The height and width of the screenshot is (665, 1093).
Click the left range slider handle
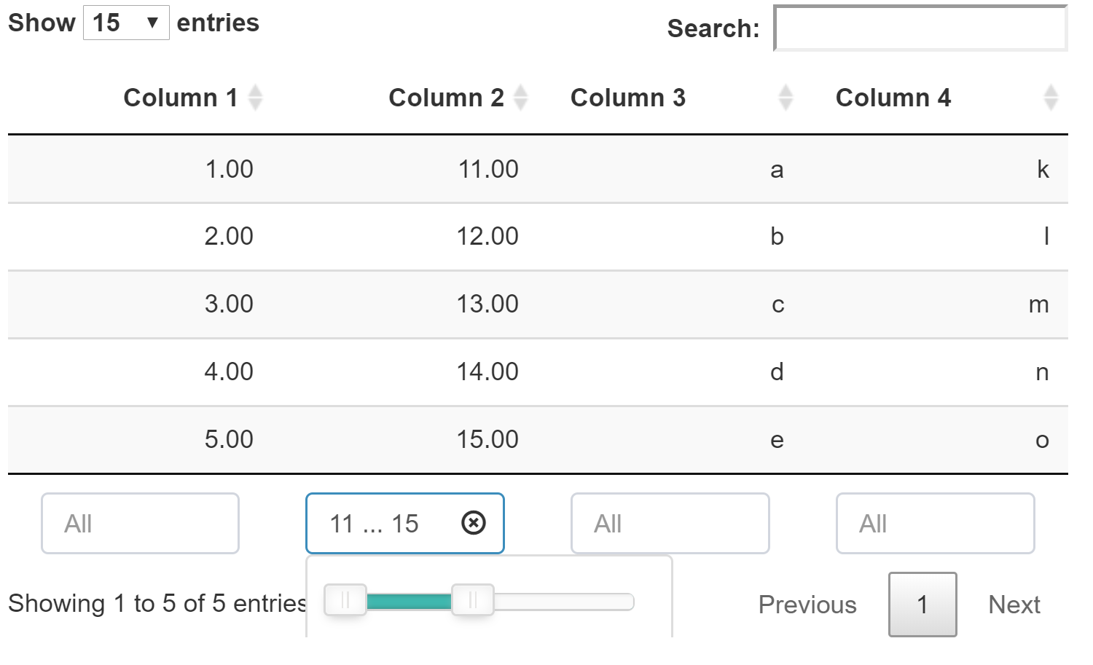click(x=345, y=600)
